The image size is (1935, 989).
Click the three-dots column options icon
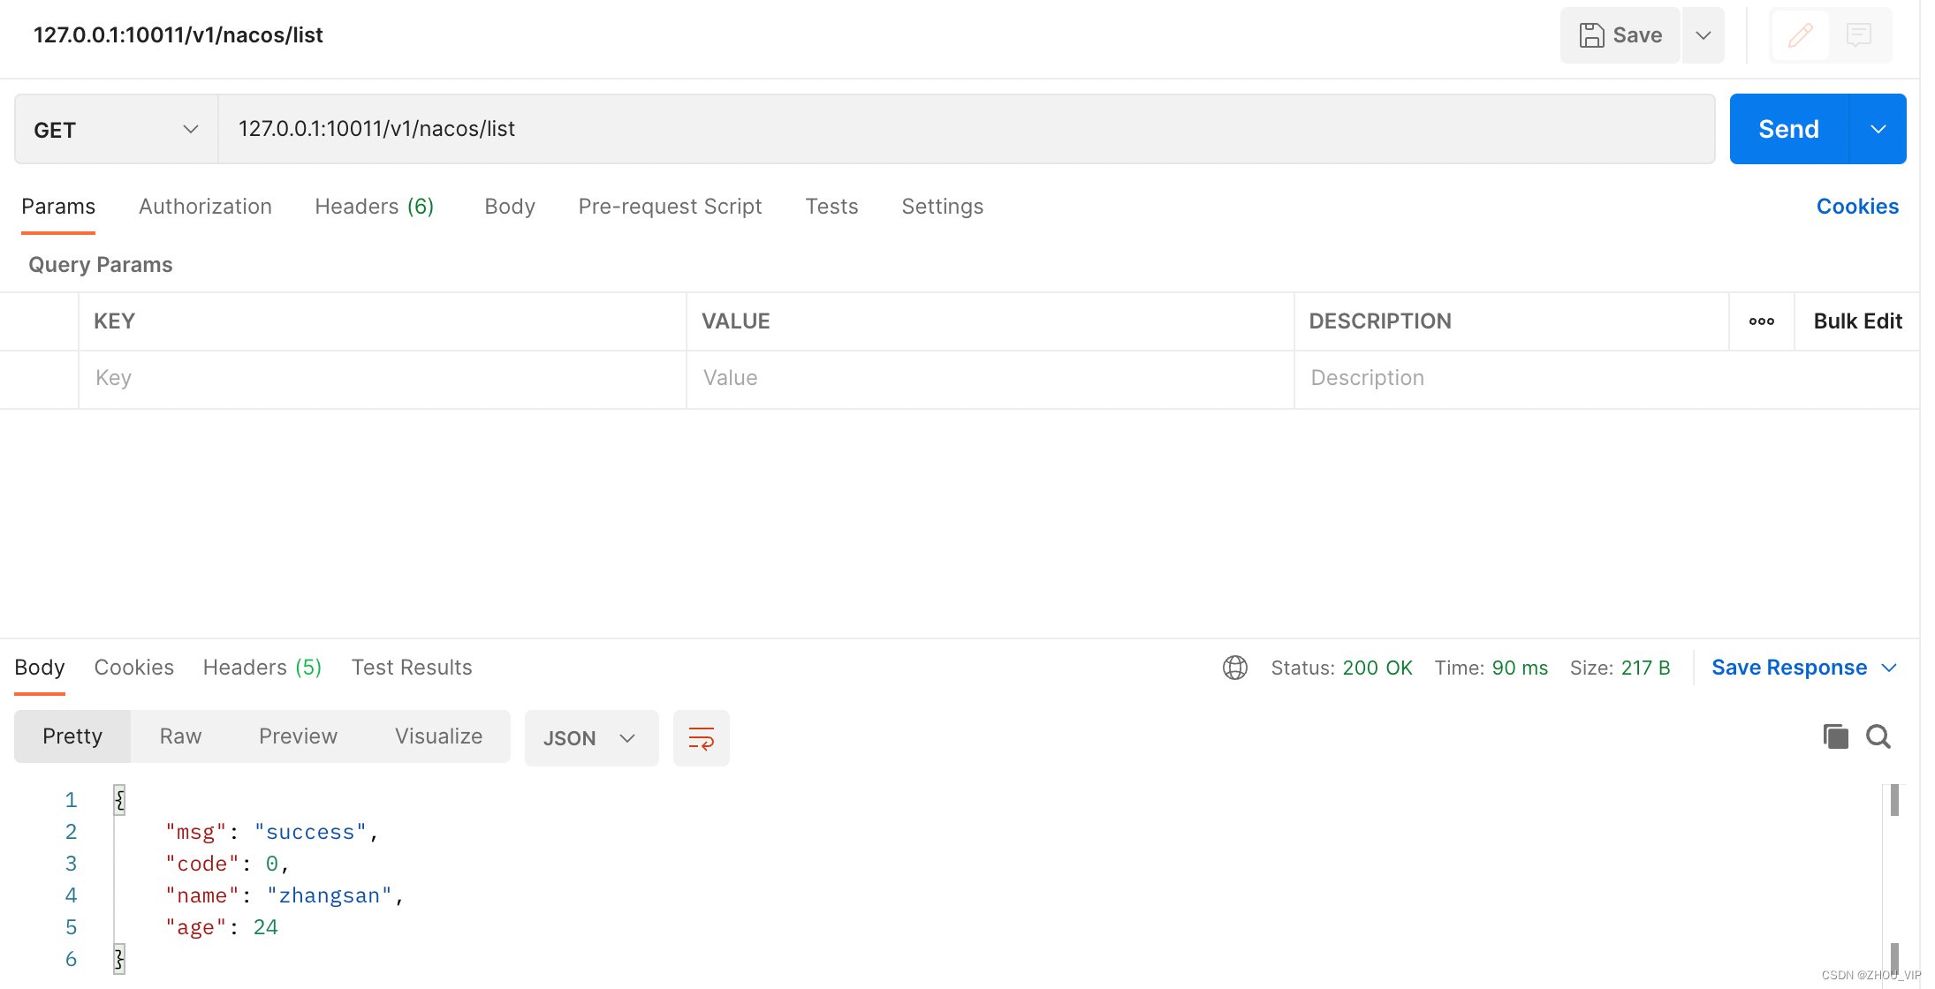click(x=1761, y=321)
